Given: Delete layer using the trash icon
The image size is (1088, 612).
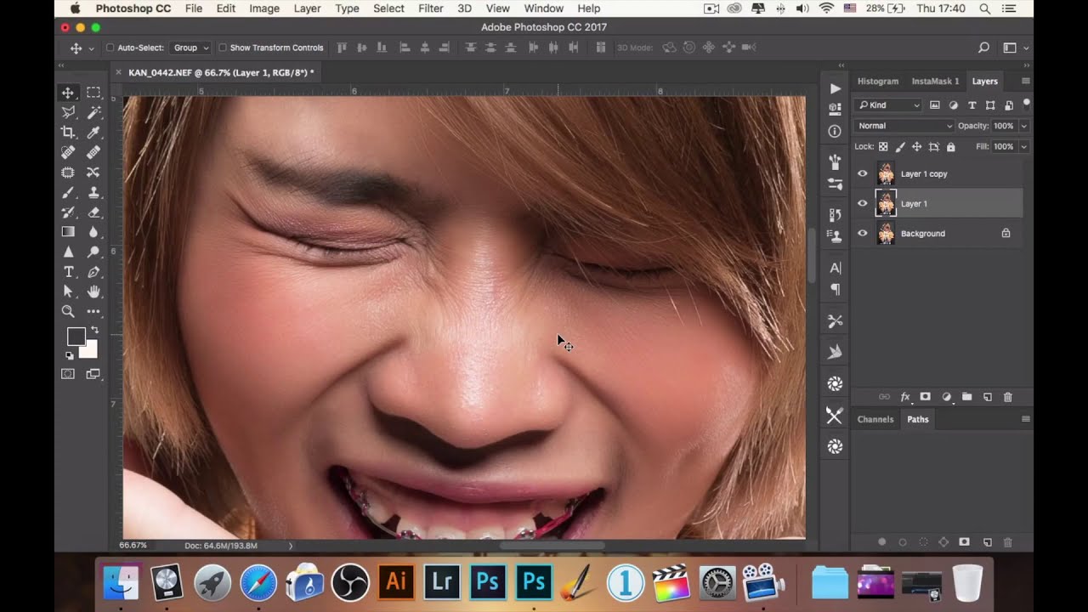Looking at the screenshot, I should click(x=1008, y=397).
